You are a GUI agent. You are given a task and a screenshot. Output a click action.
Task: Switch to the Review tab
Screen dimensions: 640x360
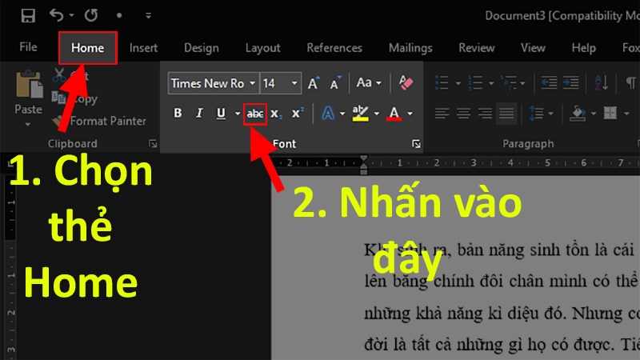coord(476,48)
